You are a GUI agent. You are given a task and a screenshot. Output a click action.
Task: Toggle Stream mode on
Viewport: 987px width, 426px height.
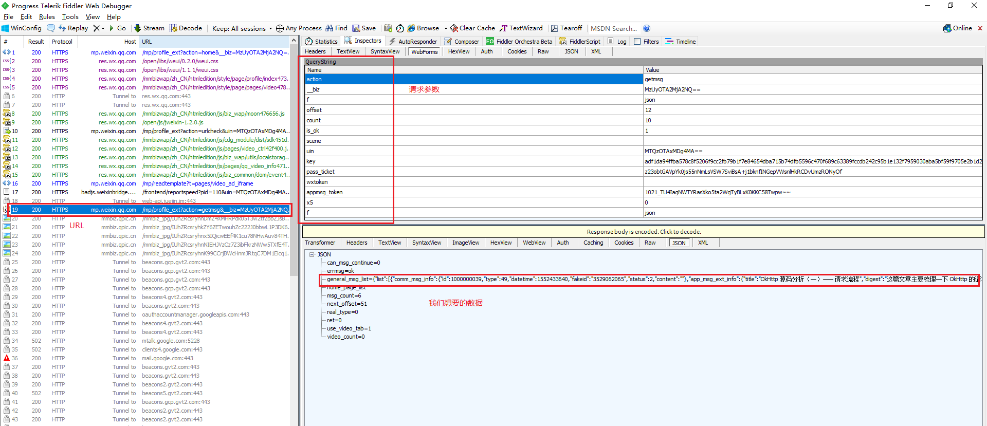coord(149,28)
